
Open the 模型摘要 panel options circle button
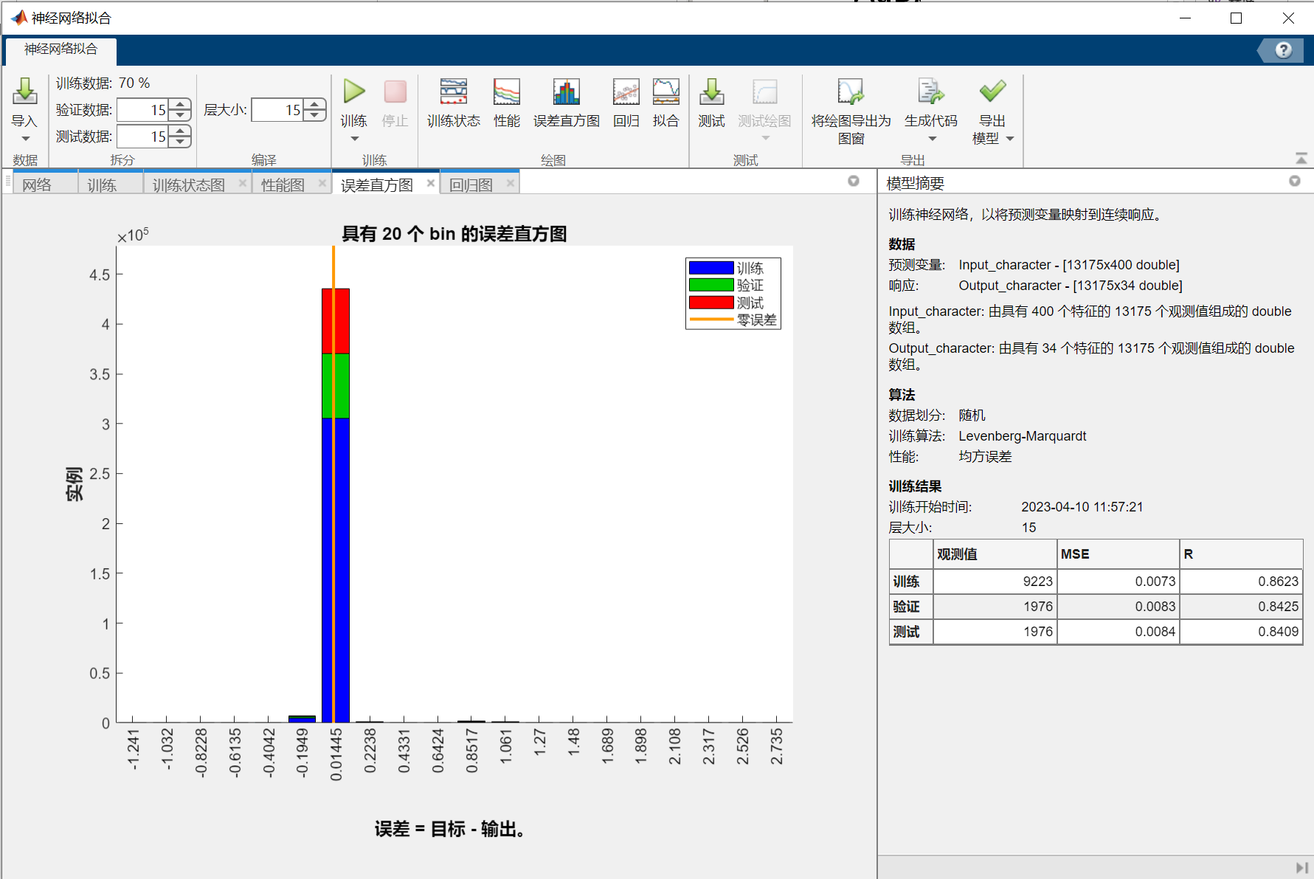(1295, 181)
